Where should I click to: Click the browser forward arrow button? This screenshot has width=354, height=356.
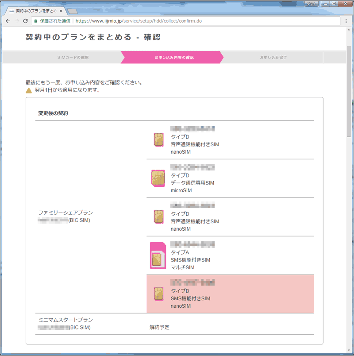point(17,21)
